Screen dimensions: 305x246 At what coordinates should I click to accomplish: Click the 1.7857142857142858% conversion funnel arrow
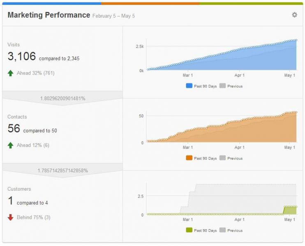62,171
